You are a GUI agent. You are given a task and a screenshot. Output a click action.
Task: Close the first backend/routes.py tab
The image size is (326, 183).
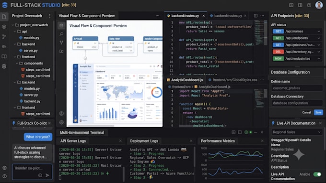point(204,16)
